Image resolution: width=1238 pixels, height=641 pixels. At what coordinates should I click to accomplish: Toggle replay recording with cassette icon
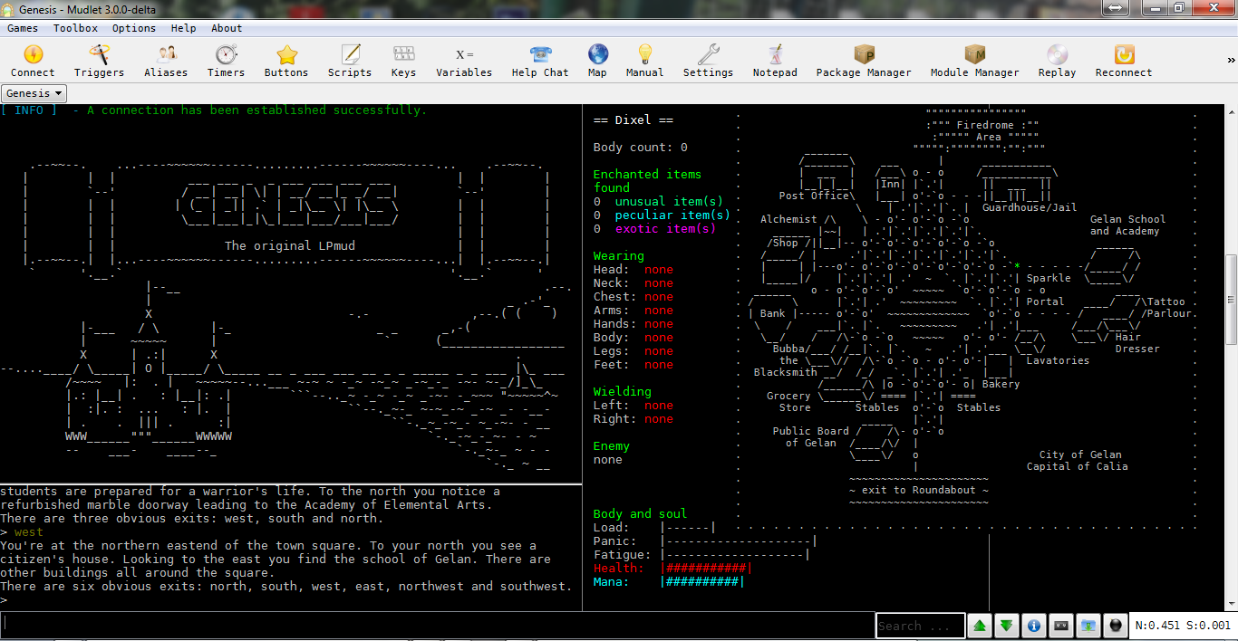(1061, 626)
